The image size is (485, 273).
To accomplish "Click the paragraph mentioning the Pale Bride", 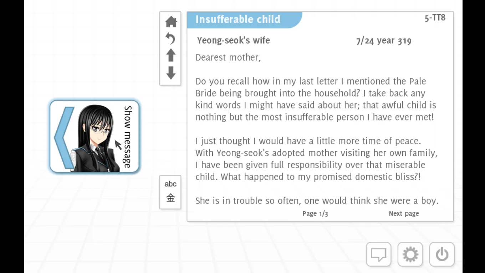I will (x=316, y=99).
